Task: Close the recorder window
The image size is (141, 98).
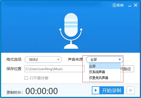Action: [136, 5]
